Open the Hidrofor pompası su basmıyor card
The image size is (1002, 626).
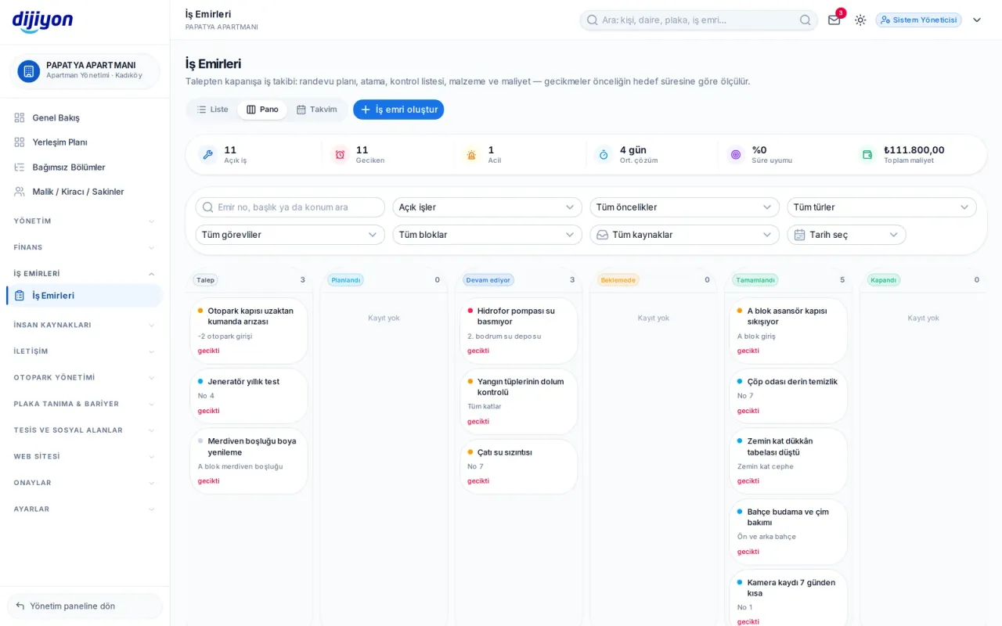[518, 331]
